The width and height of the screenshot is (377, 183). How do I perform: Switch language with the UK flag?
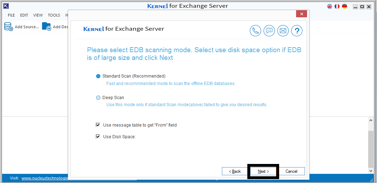(330, 6)
